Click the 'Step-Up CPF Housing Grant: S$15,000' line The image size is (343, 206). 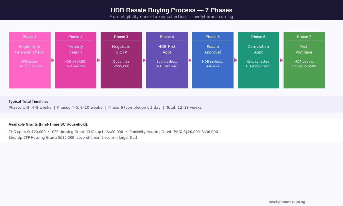[x=73, y=138]
